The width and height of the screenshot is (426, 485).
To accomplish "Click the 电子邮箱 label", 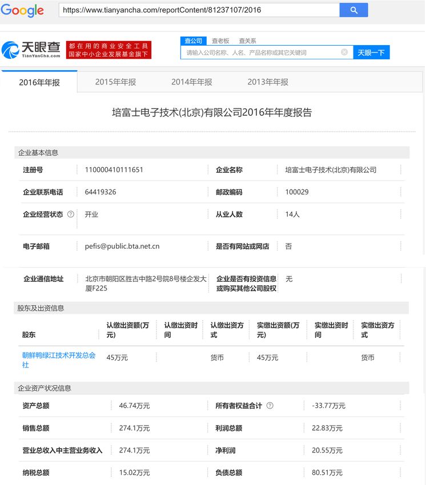I will point(36,246).
